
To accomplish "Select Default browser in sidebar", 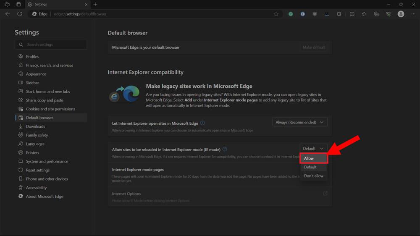I will point(51,118).
